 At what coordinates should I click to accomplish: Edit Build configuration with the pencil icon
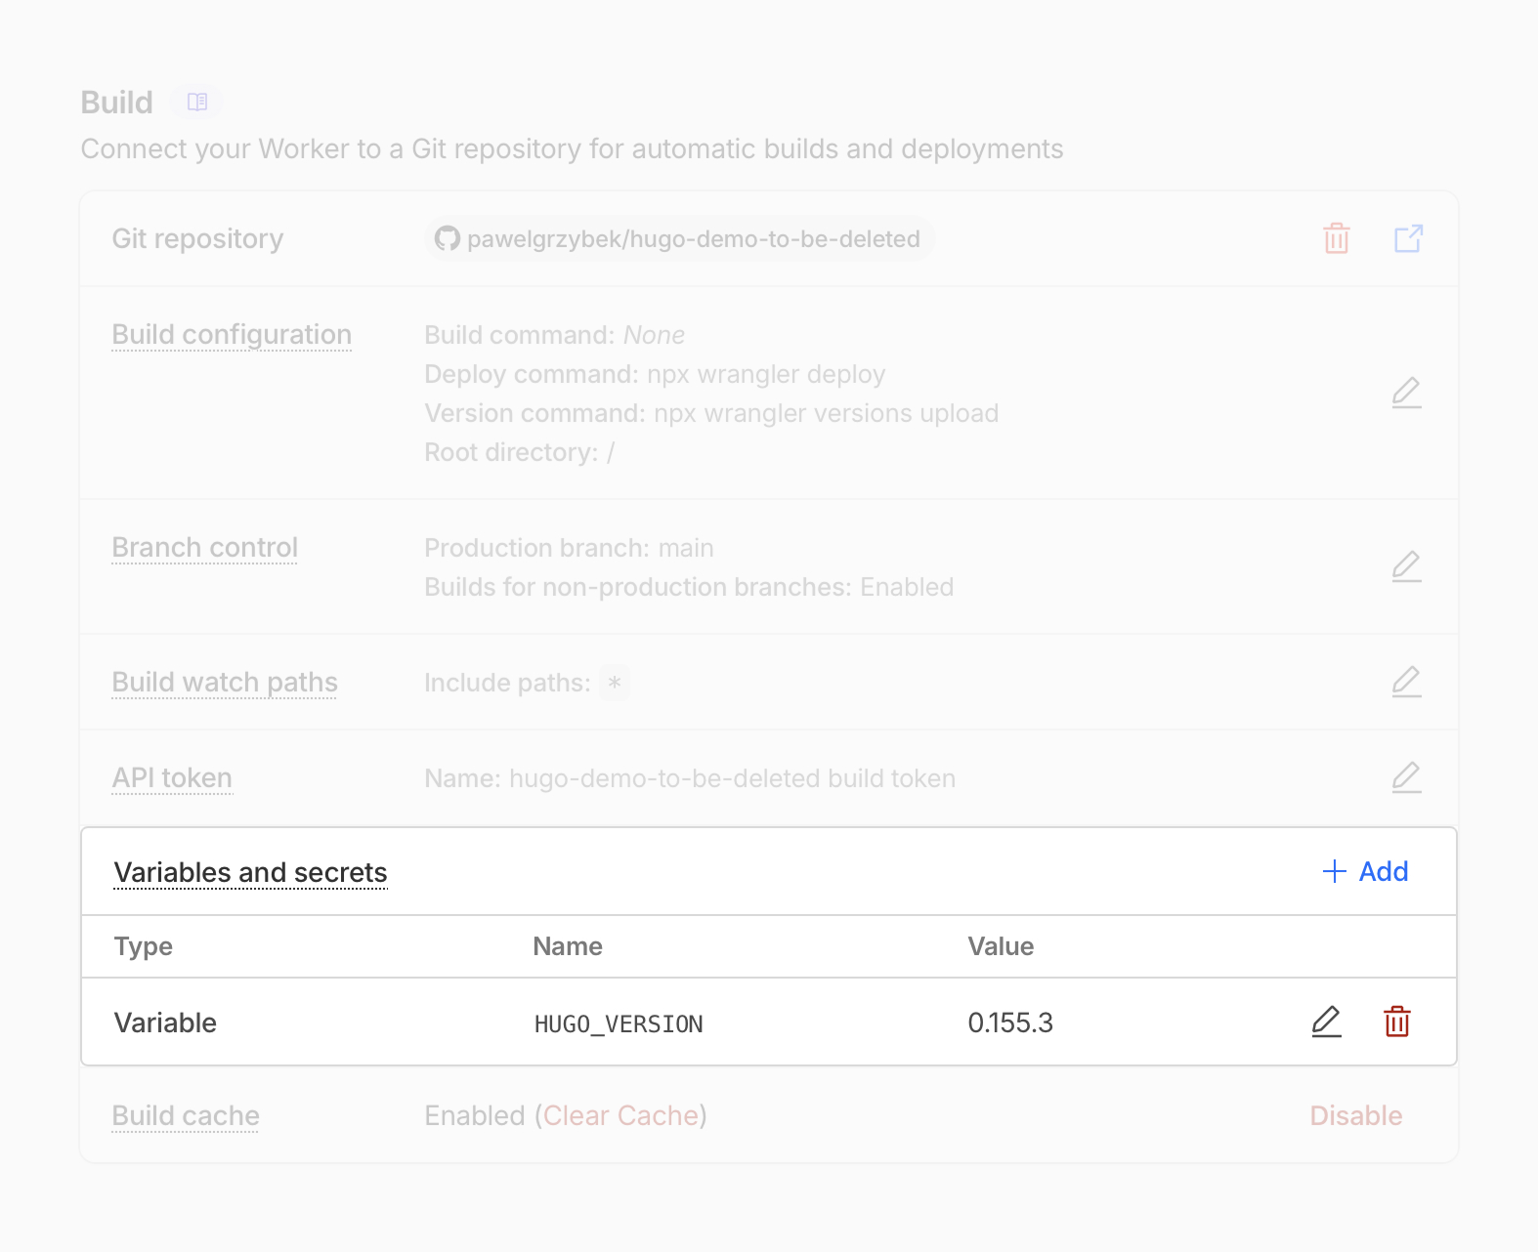tap(1406, 393)
